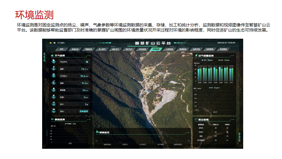Click the weather sun icon in header
Screen dimensions: 282x159
coord(51,43)
